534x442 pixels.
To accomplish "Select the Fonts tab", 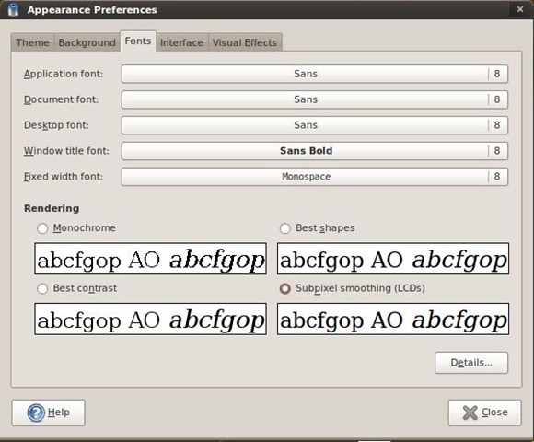I will [138, 41].
